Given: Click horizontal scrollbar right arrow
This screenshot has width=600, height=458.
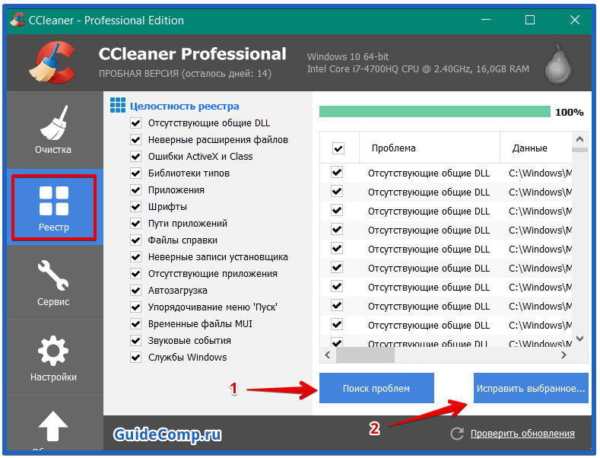Looking at the screenshot, I should 563,355.
